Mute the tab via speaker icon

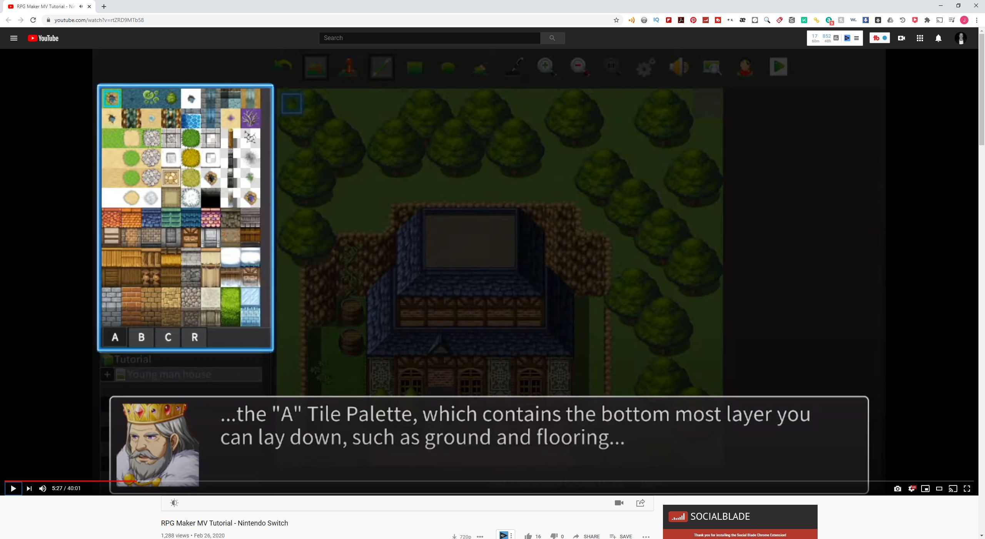[x=81, y=7]
